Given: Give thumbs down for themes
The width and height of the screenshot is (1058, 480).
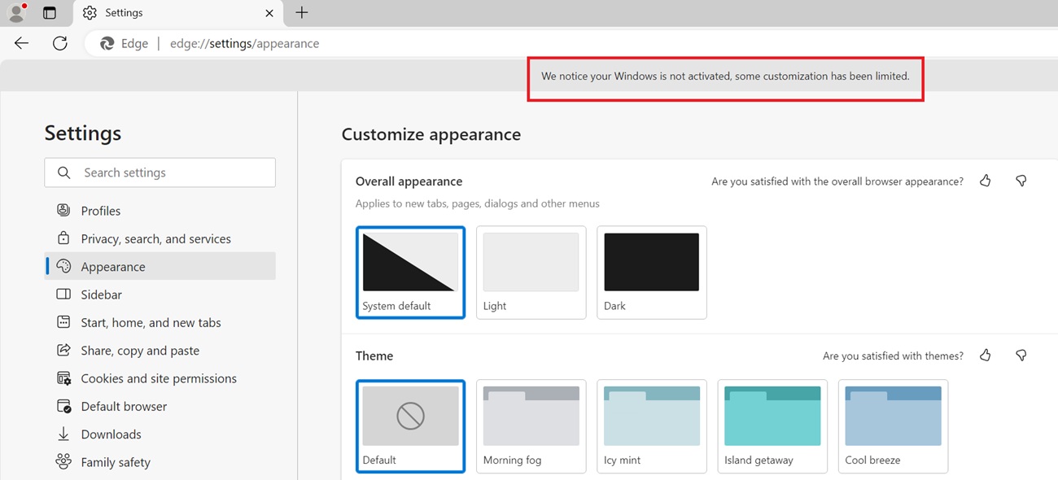Looking at the screenshot, I should pyautogui.click(x=1021, y=356).
